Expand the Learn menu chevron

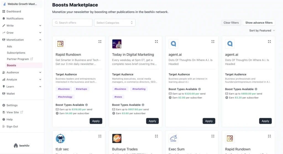40,87
